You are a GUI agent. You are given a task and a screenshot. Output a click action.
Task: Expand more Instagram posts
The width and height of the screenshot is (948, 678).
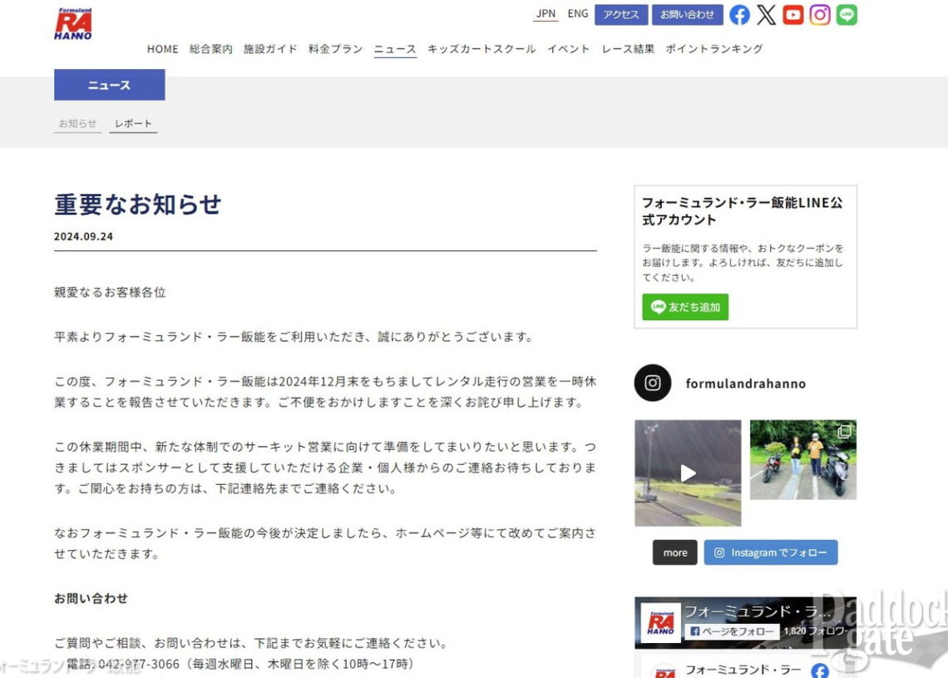(674, 552)
